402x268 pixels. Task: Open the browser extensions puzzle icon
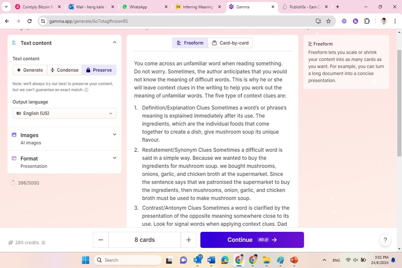pyautogui.click(x=367, y=21)
